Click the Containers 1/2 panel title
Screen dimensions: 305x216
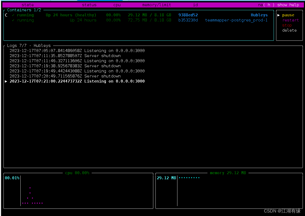coord(24,10)
